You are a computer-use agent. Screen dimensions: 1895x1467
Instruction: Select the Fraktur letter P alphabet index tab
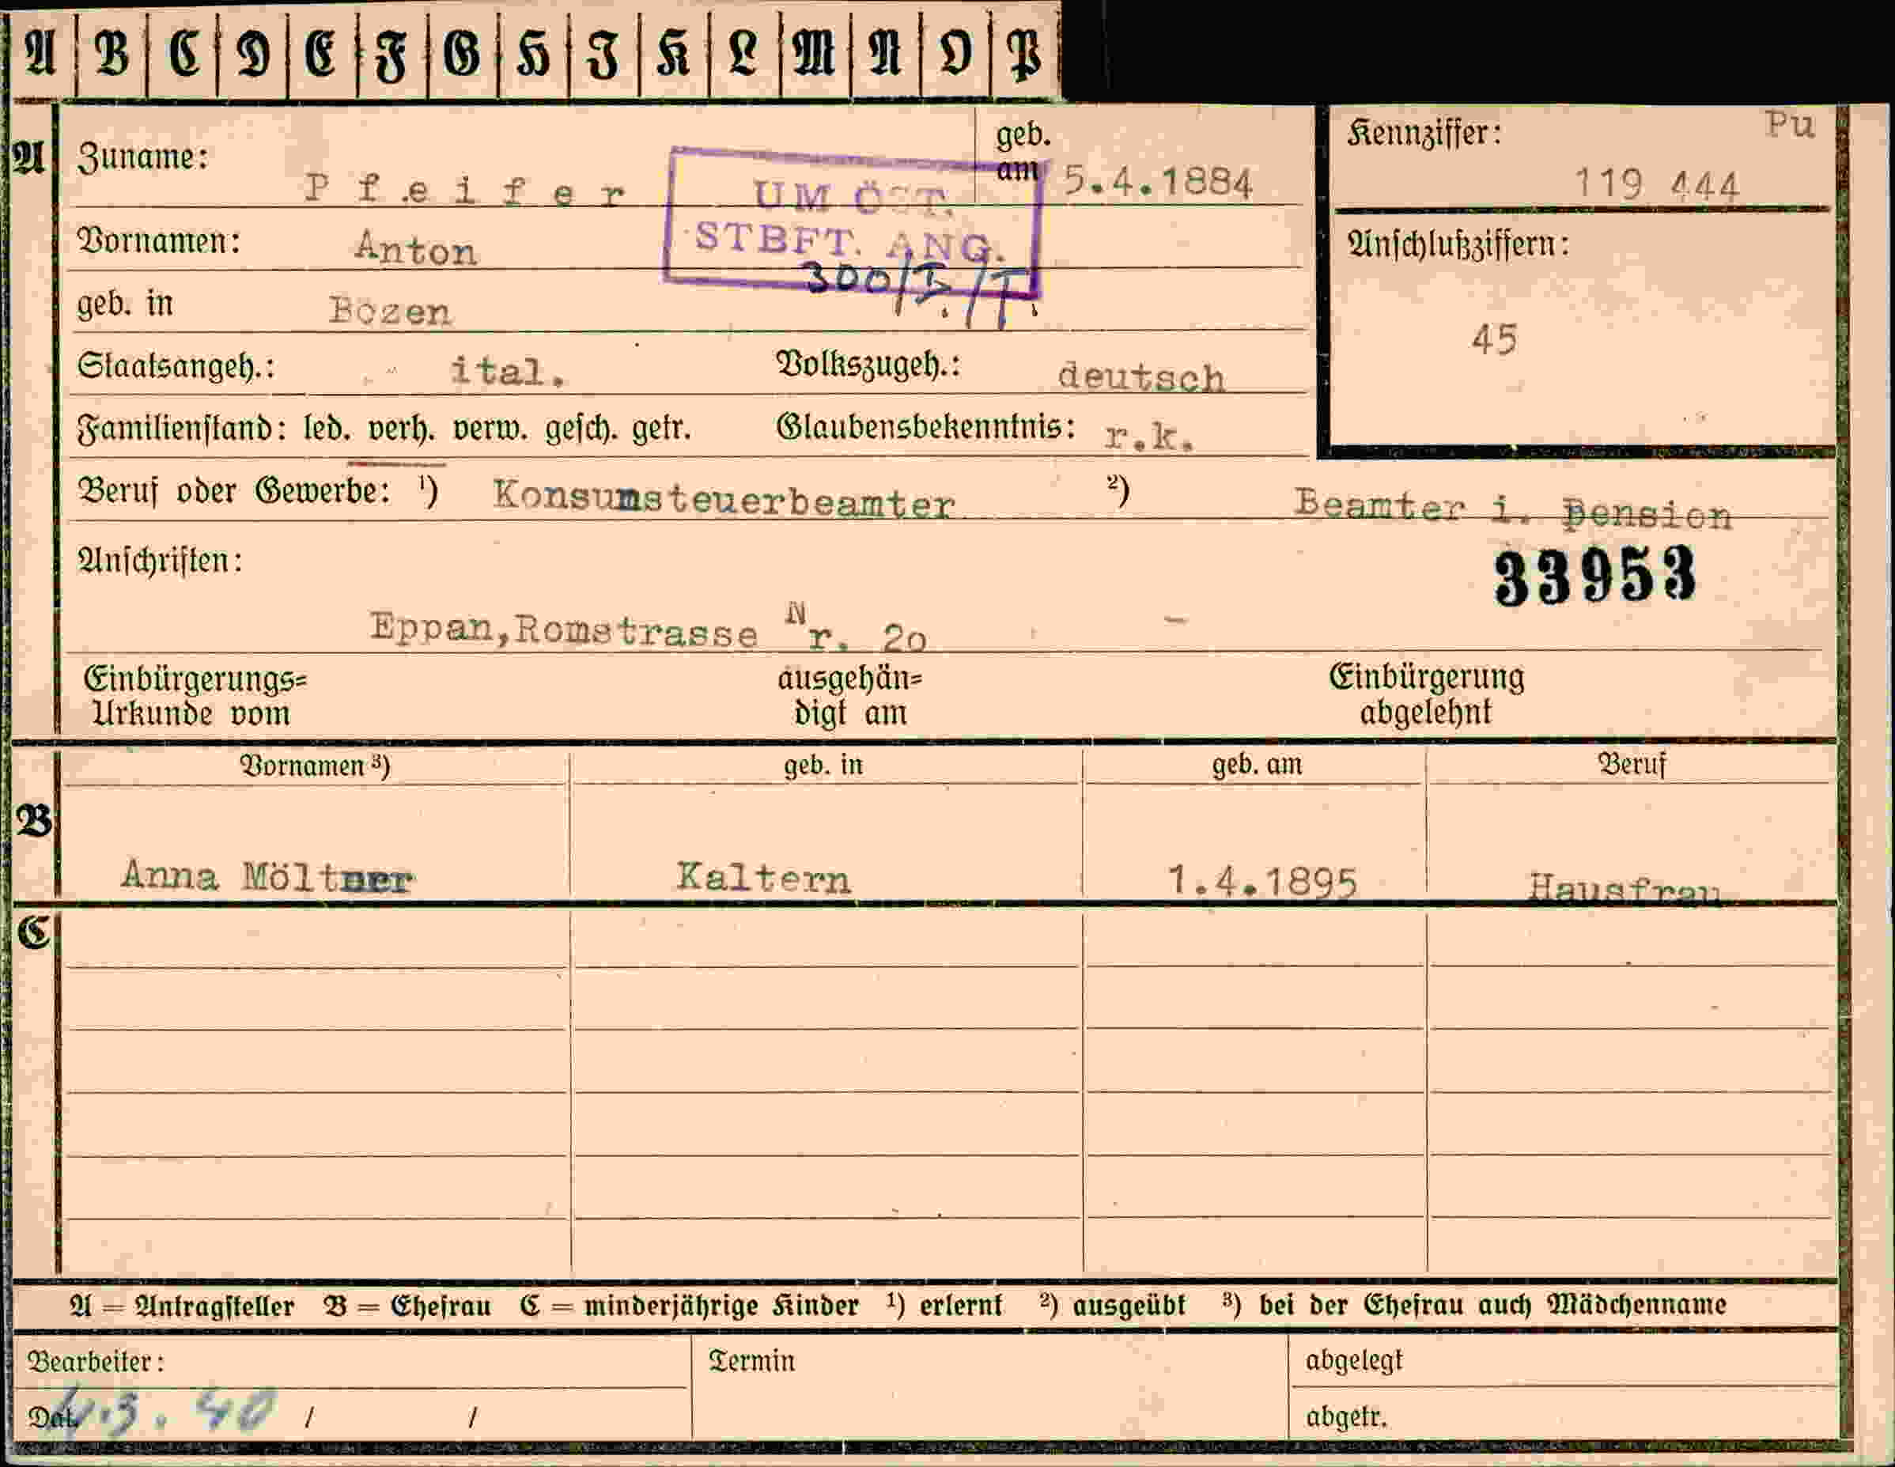pos(1025,54)
